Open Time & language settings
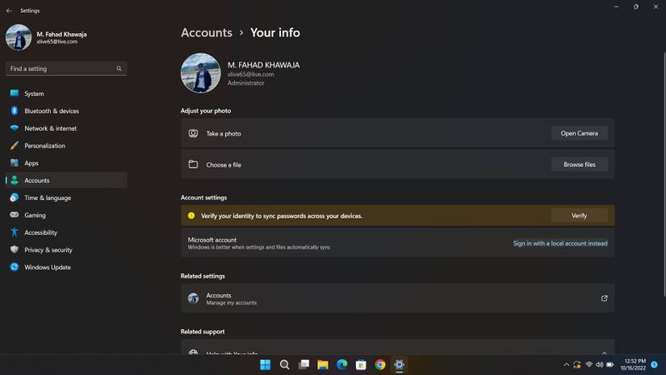The width and height of the screenshot is (666, 375). tap(66, 198)
